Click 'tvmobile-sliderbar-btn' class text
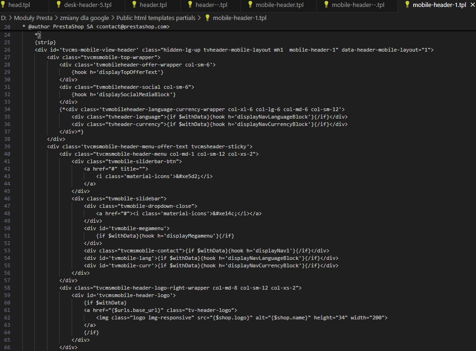The width and height of the screenshot is (476, 351). tap(142, 161)
